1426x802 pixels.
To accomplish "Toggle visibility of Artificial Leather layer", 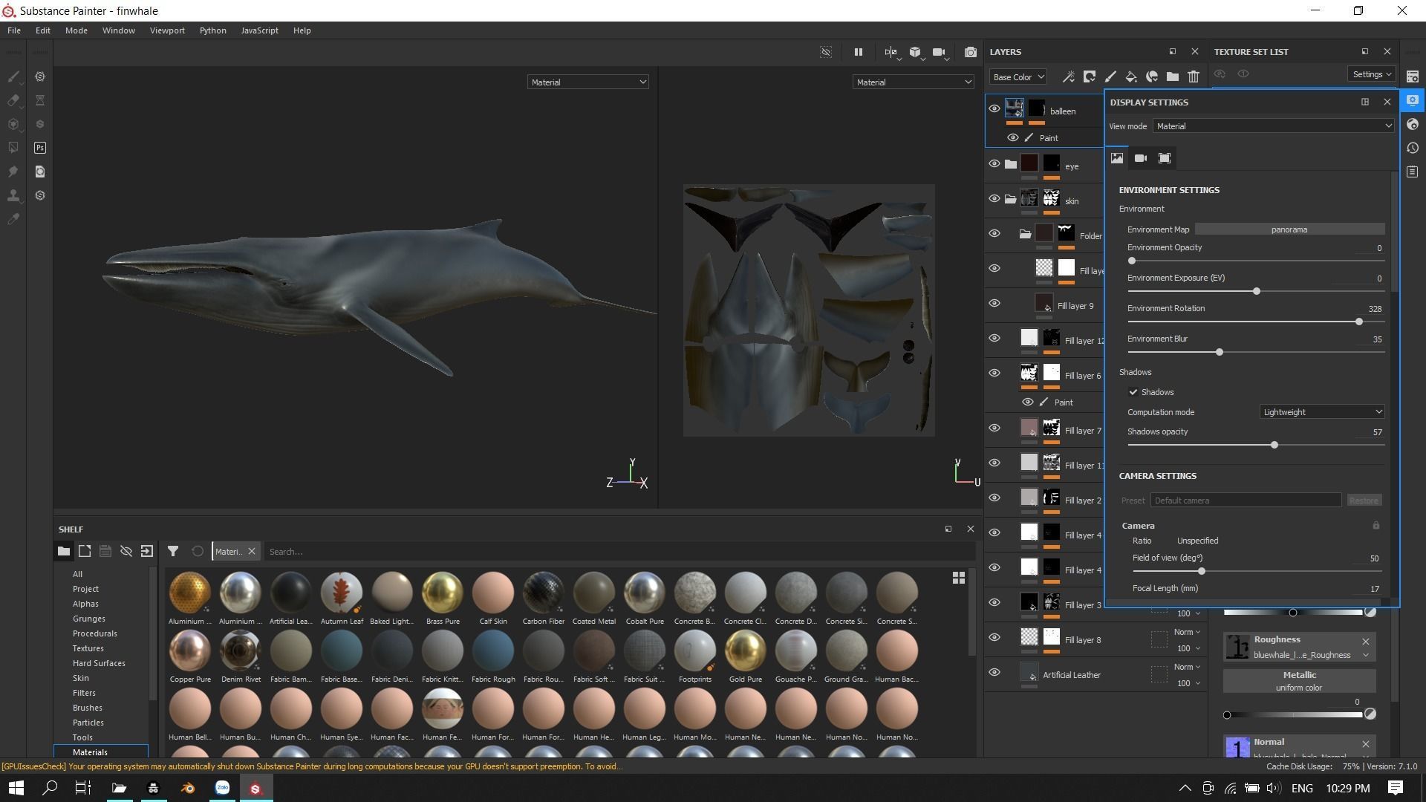I will tap(994, 673).
